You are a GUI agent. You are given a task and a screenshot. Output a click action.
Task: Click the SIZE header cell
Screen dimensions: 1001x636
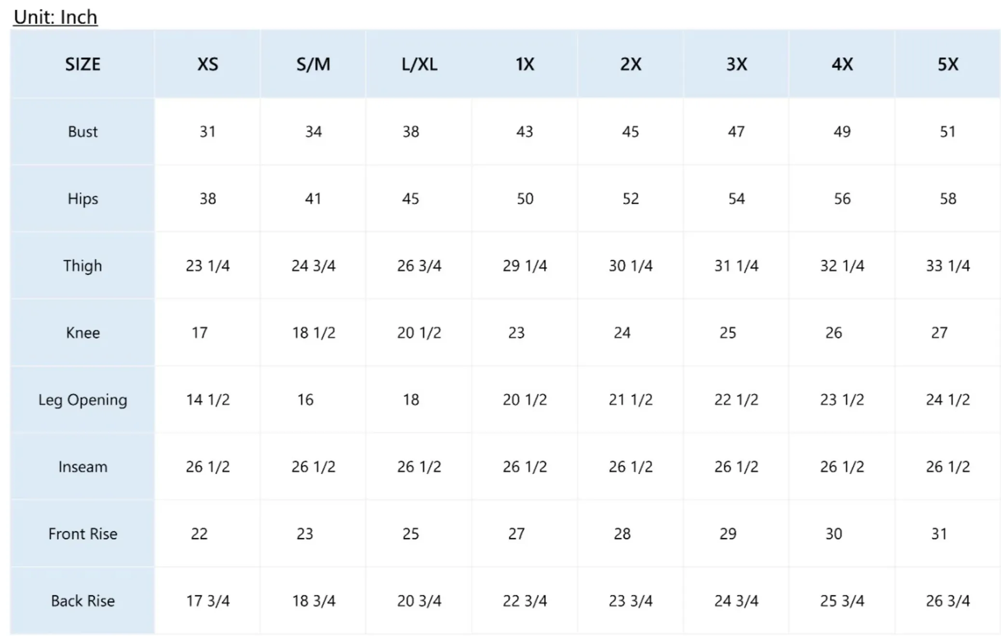click(82, 64)
